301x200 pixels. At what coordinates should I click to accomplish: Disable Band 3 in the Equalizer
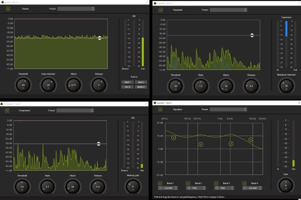pos(216,183)
